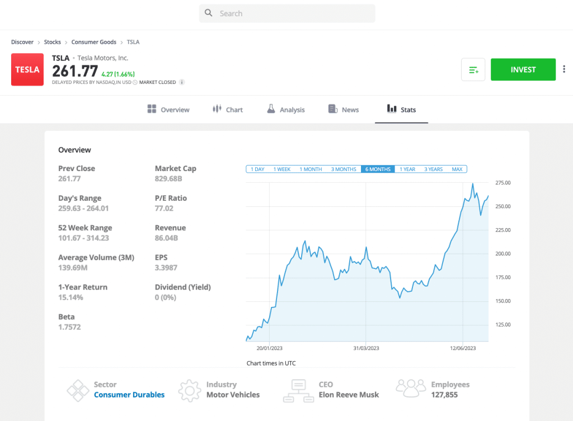Click the magnifying glass search icon
This screenshot has height=421, width=573.
tap(209, 13)
